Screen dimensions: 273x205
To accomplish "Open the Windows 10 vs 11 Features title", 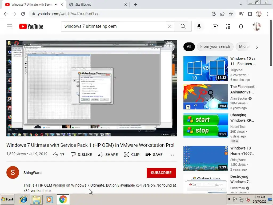I will [x=243, y=61].
